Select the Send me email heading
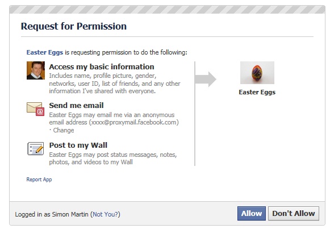 [x=76, y=105]
